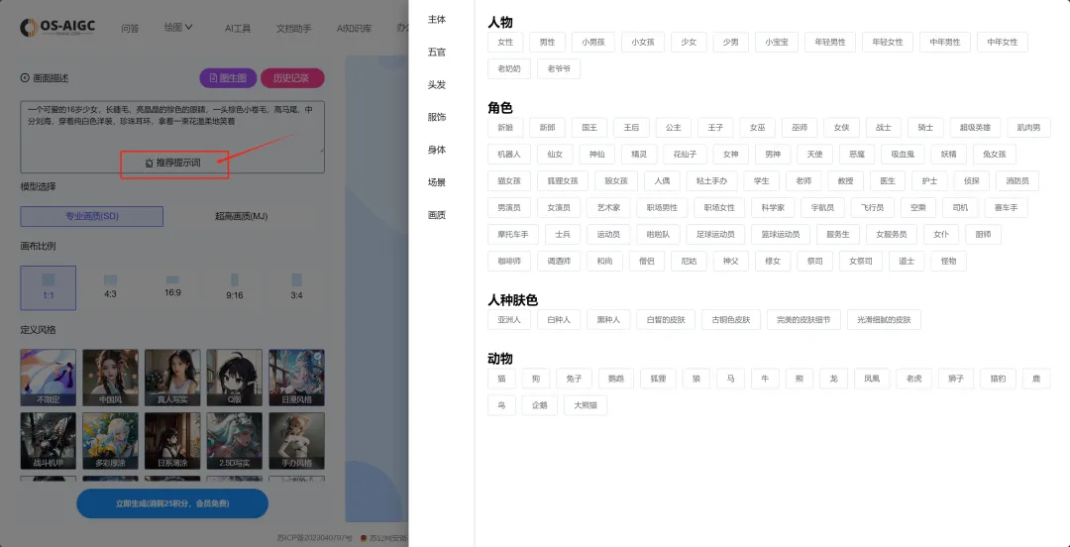This screenshot has height=547, width=1070.
Task: Choose the 3:4 canvas ratio
Action: (297, 287)
